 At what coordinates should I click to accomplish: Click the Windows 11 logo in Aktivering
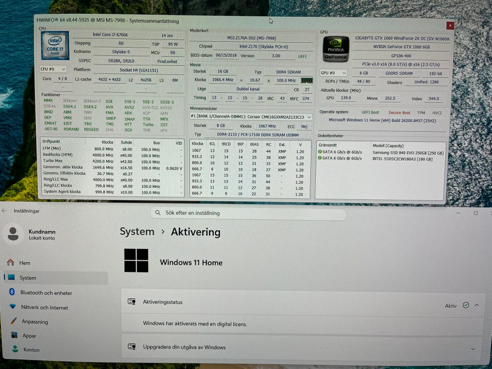(x=136, y=260)
